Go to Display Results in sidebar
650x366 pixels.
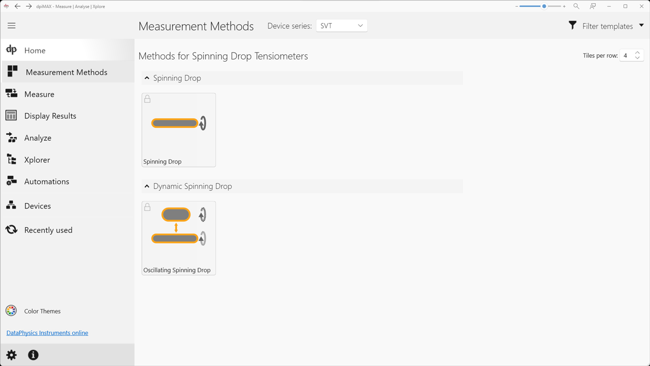coord(50,116)
